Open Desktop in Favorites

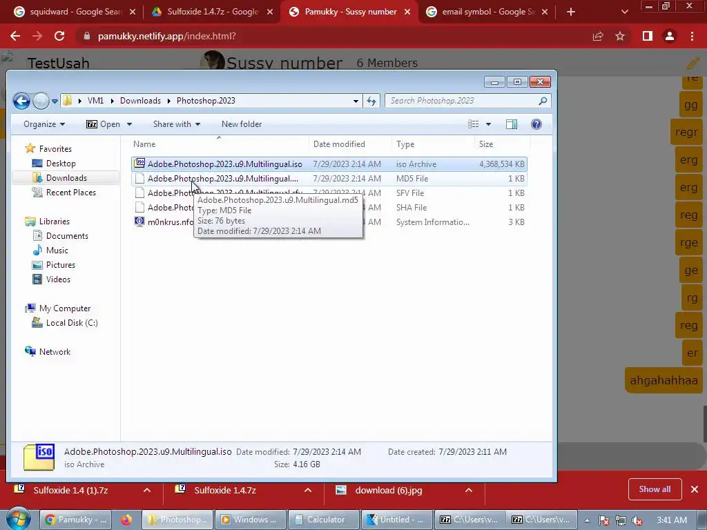coord(61,164)
